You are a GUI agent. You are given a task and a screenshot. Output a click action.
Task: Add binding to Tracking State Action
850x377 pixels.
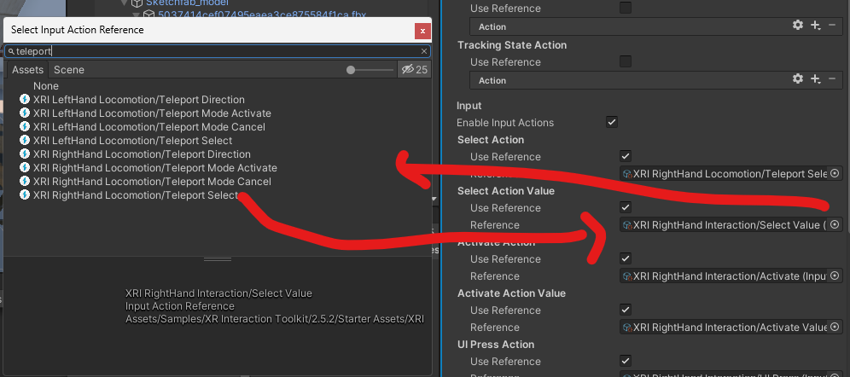pyautogui.click(x=815, y=78)
